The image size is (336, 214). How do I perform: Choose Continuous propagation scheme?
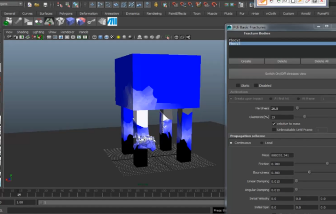231,143
